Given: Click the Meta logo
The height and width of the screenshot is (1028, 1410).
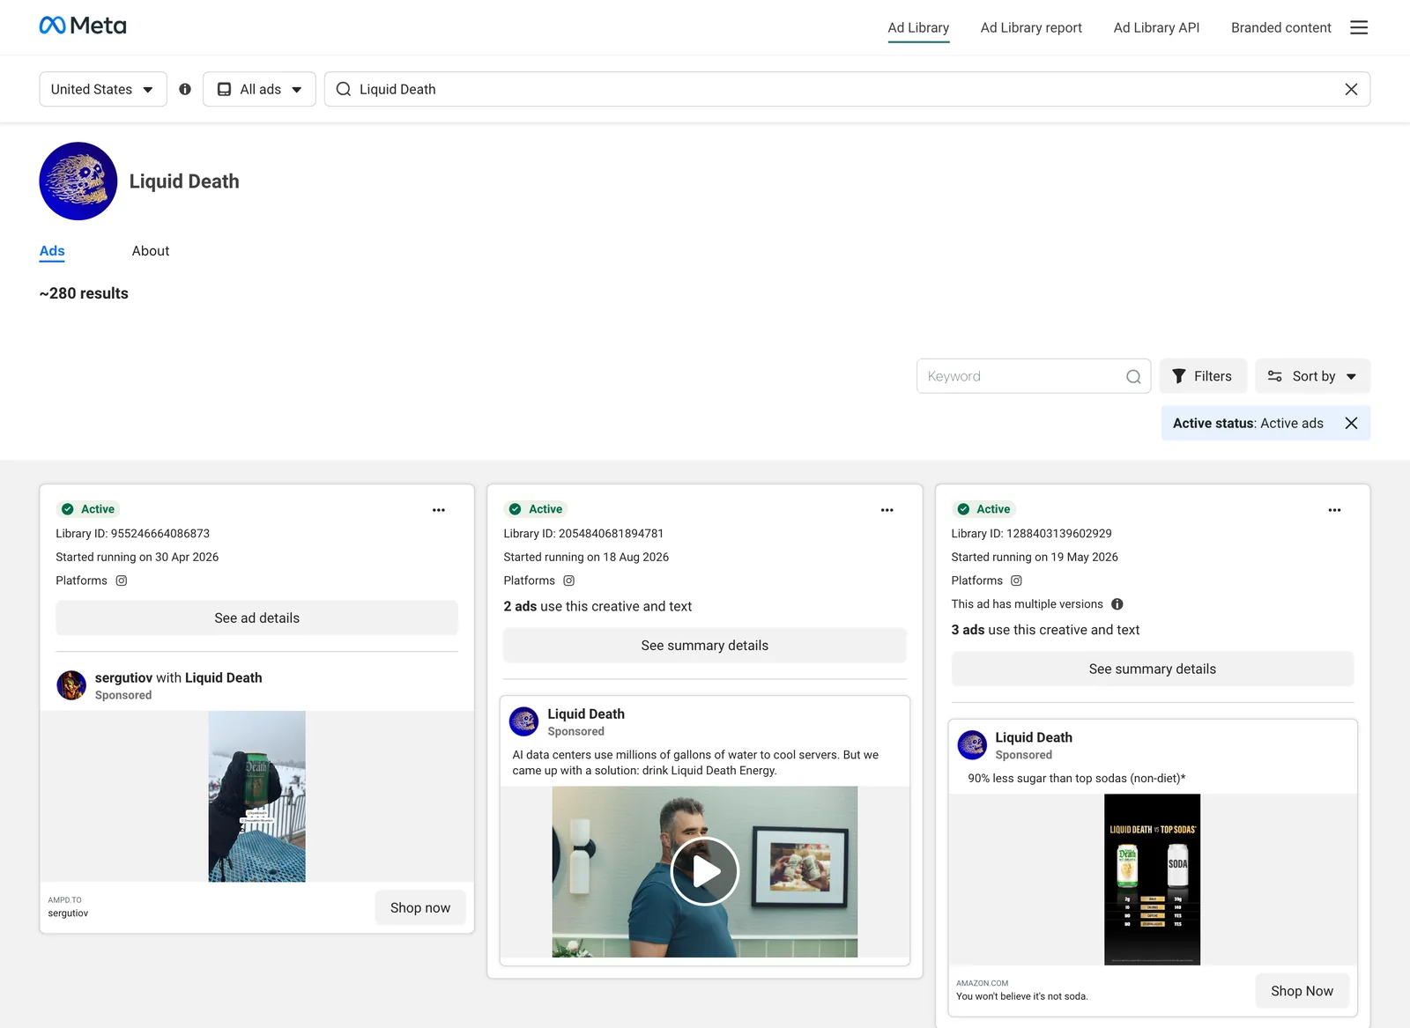Looking at the screenshot, I should pyautogui.click(x=83, y=26).
